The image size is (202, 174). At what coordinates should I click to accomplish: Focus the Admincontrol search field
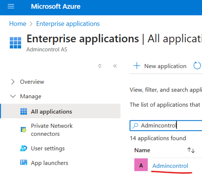tap(166, 126)
